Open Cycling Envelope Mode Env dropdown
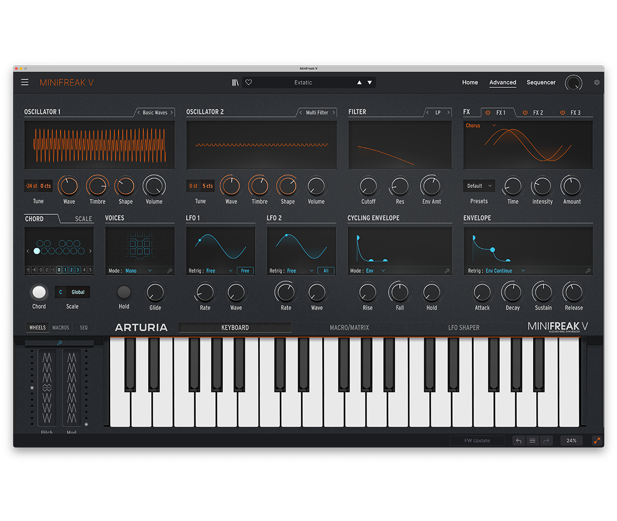Screen dimensions: 617x521 (375, 271)
